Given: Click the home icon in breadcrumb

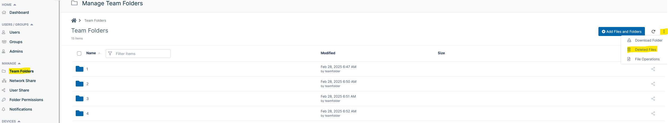Looking at the screenshot, I should pos(74,20).
